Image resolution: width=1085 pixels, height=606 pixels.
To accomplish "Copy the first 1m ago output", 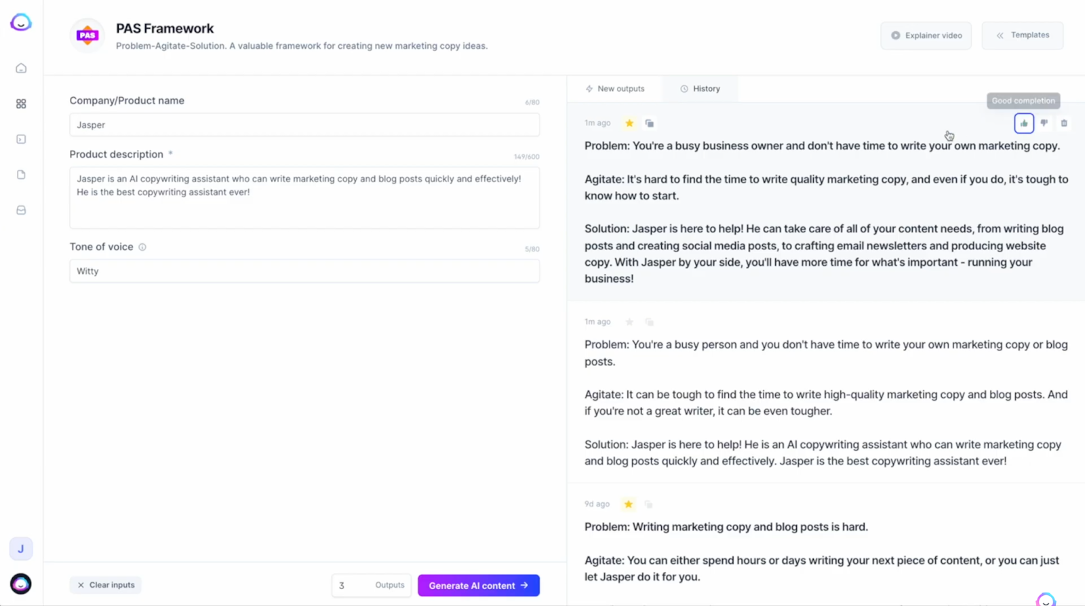I will pyautogui.click(x=650, y=123).
